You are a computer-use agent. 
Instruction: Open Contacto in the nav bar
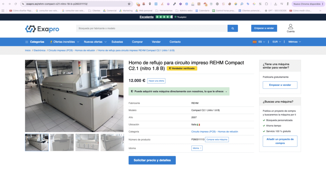(x=175, y=42)
